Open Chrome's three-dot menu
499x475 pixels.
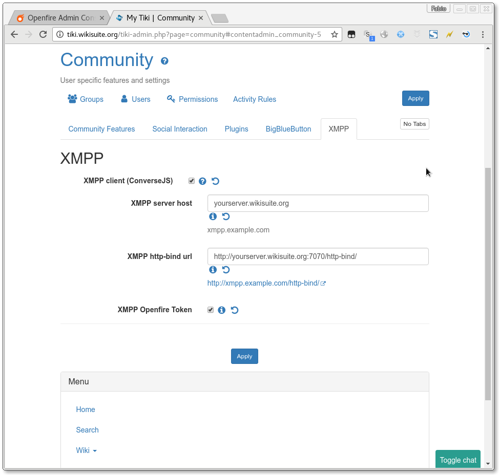click(483, 34)
